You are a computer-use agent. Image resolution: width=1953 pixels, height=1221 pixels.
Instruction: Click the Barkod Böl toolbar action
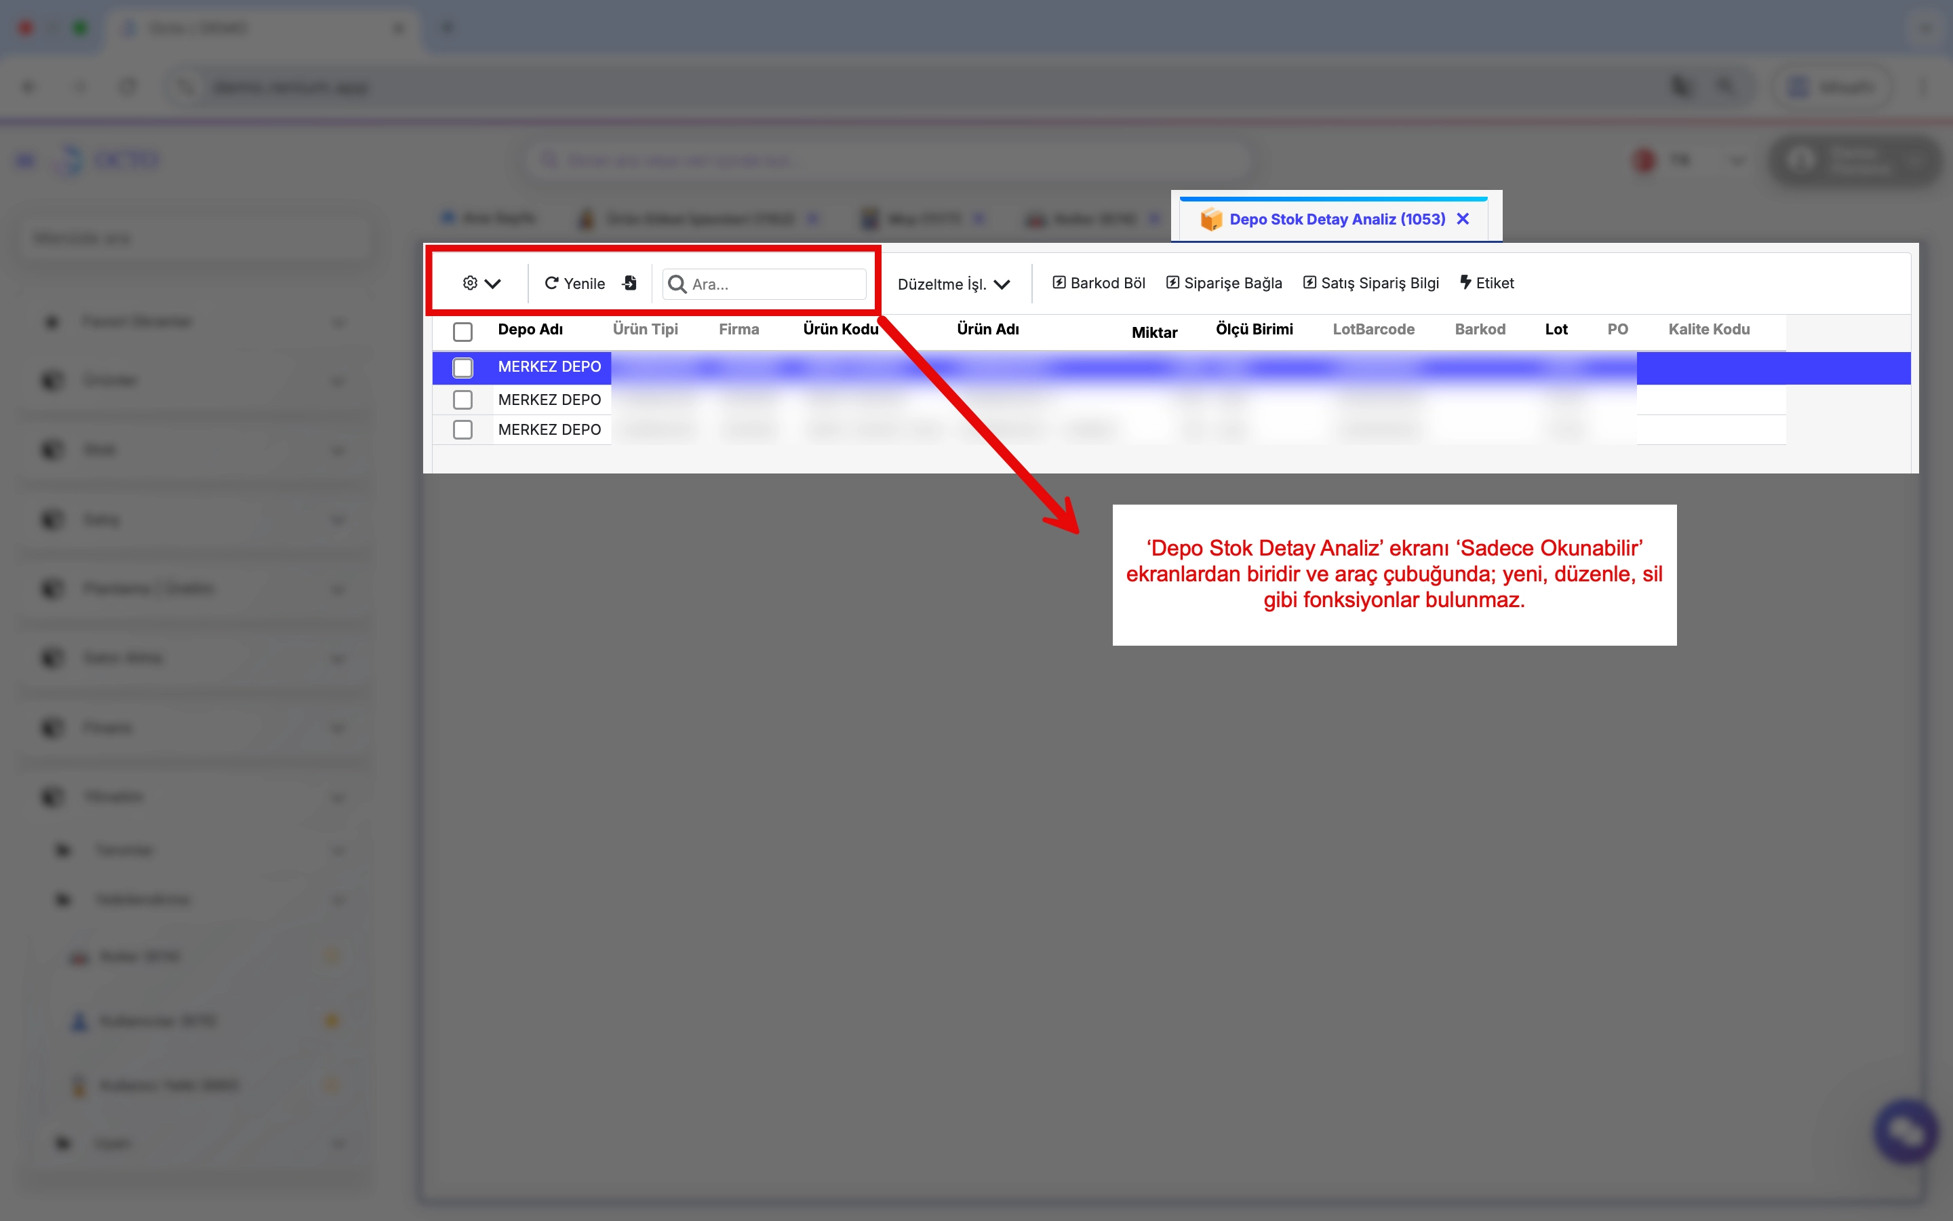(x=1099, y=284)
